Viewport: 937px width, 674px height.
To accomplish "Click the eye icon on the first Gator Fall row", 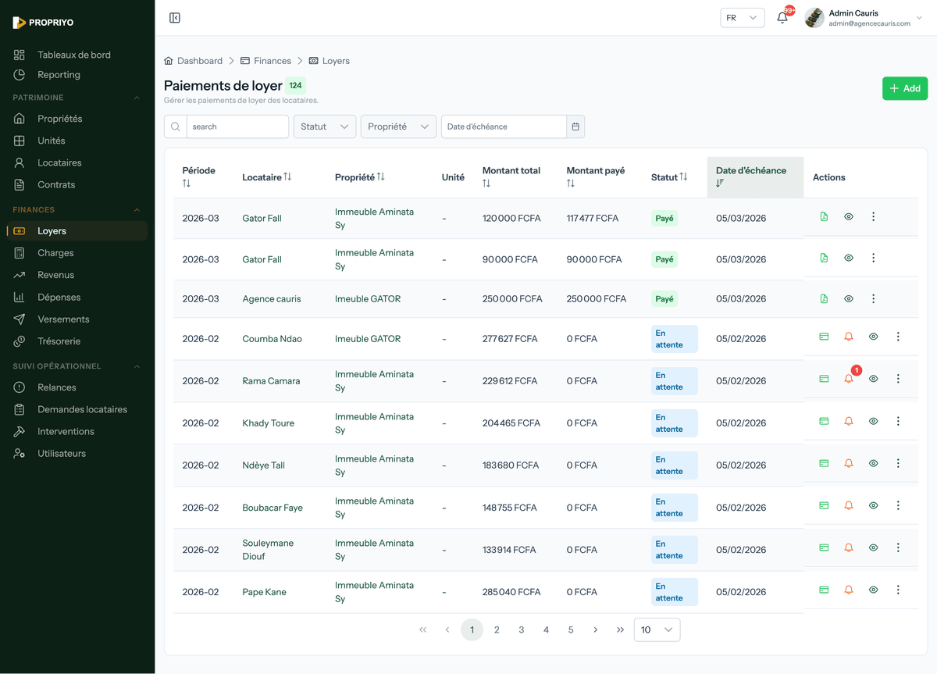I will (849, 216).
